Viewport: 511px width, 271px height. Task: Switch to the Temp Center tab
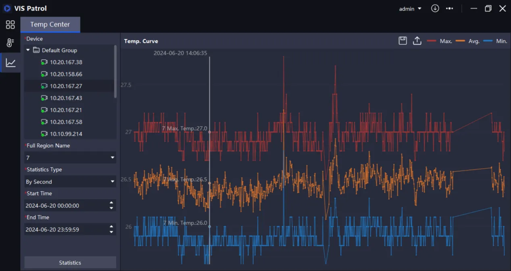click(50, 25)
